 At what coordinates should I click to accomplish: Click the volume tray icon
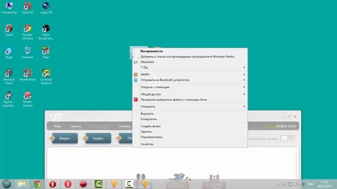pyautogui.click(x=296, y=184)
